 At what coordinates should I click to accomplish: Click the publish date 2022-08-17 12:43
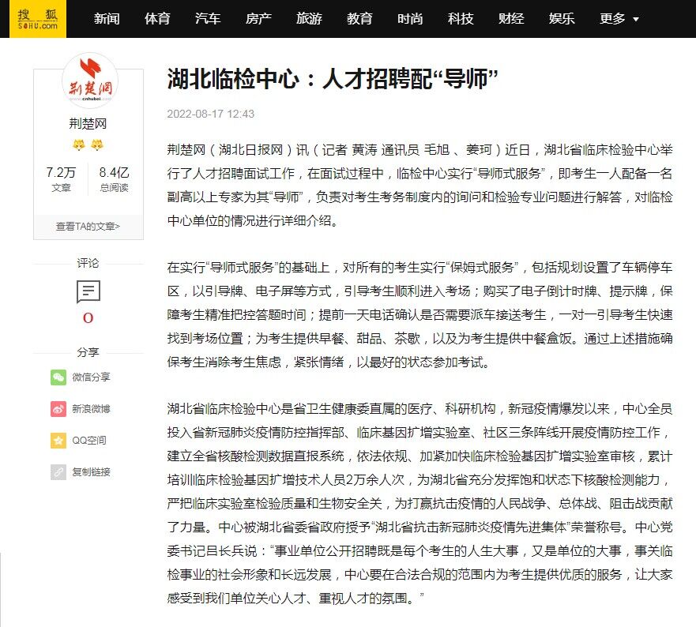210,114
